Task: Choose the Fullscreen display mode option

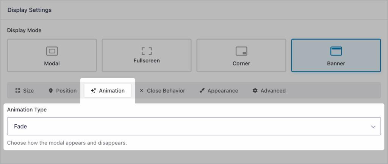Action: [x=147, y=56]
